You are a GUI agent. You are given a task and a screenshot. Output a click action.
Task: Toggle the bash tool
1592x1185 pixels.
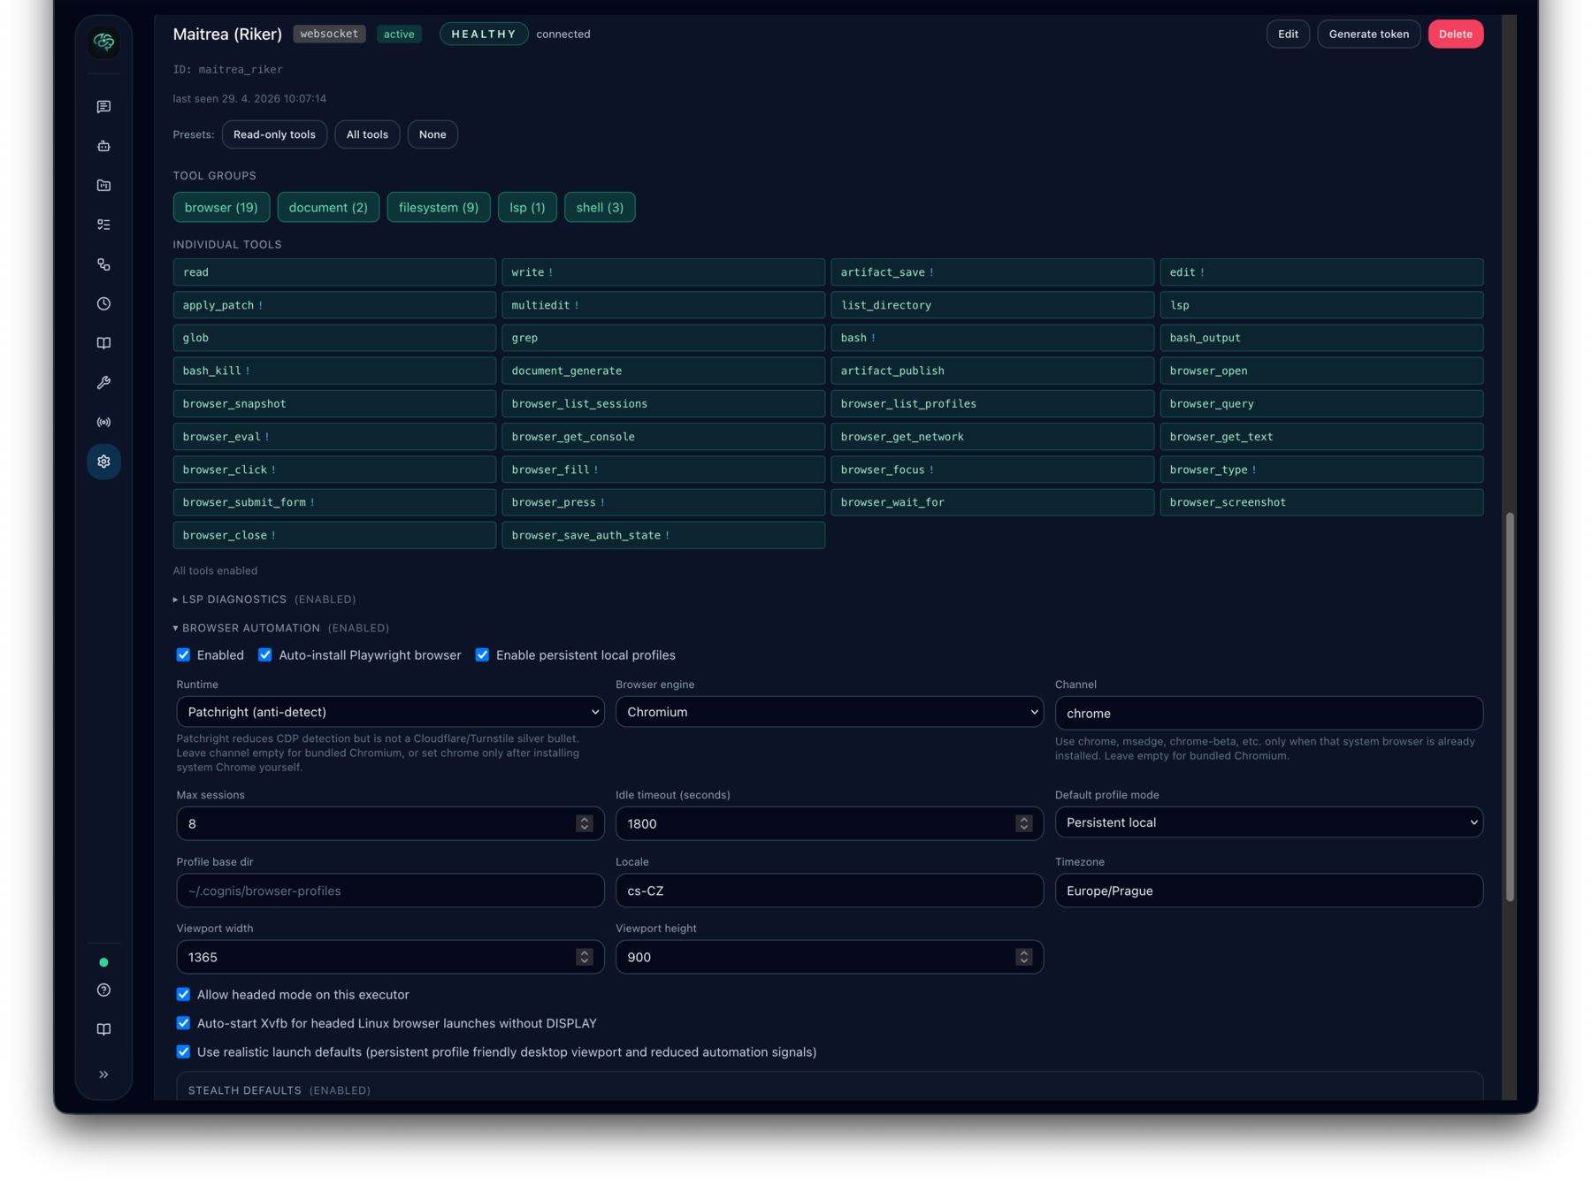pos(992,338)
